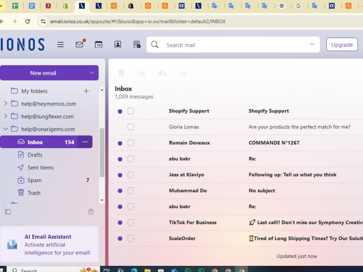Switch to the Google browser tab

point(298,6)
